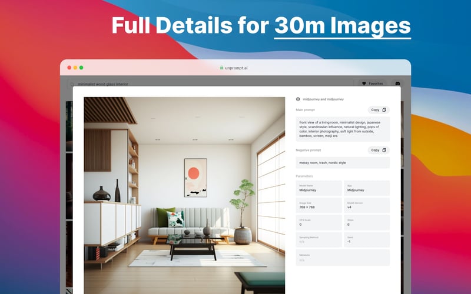Select the 'messy room, trash, nordic style' text
The image size is (471, 294).
tap(322, 163)
